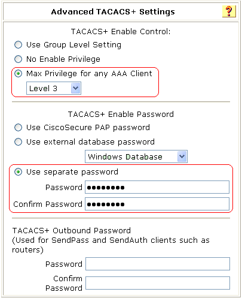242x298 pixels.
Task: Select the Max Privilege for any AAA Client radio button
Action: pos(18,74)
